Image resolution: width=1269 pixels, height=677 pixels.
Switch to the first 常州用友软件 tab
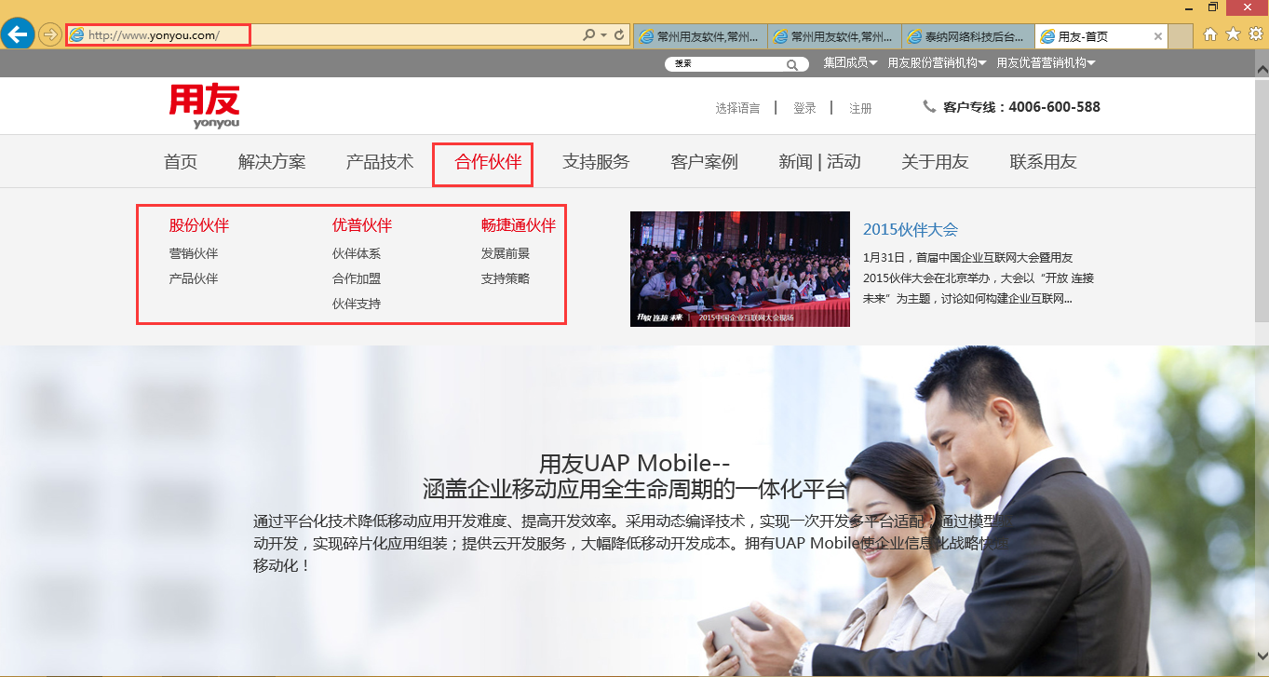coord(700,36)
